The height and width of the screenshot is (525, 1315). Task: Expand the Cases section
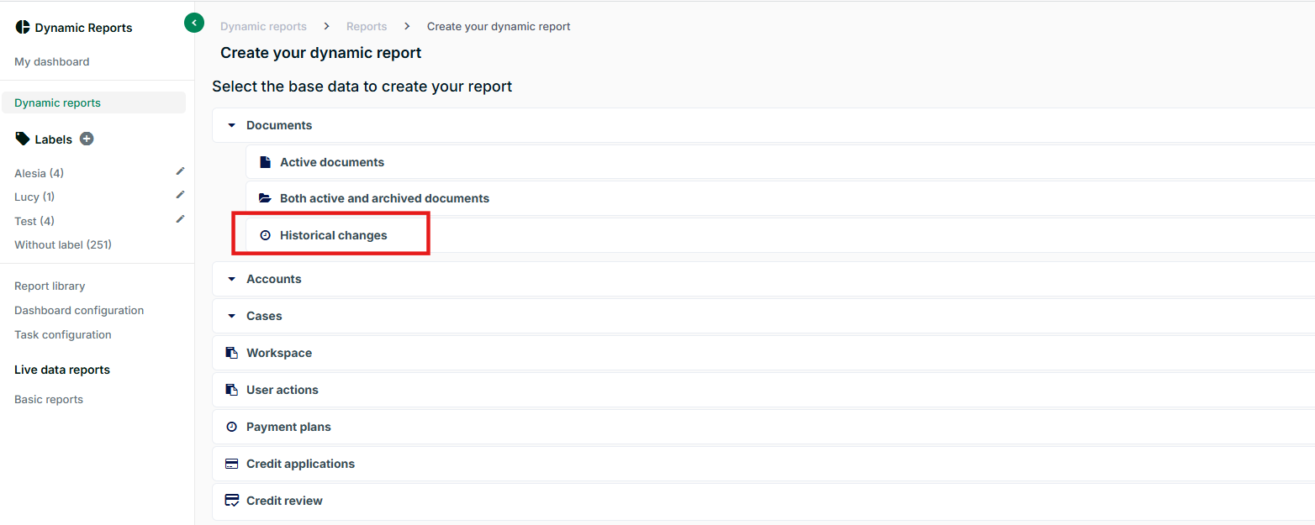point(231,315)
